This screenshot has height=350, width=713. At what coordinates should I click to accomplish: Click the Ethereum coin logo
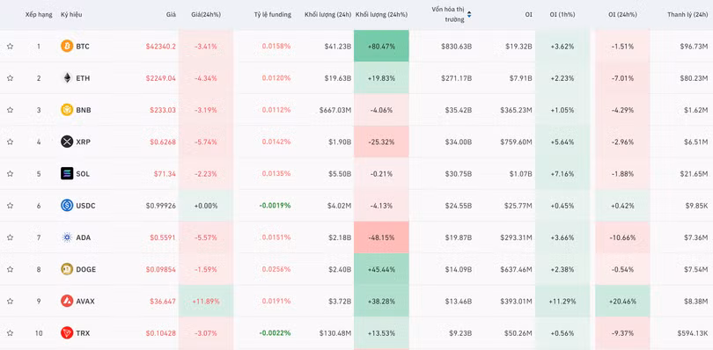coord(67,77)
